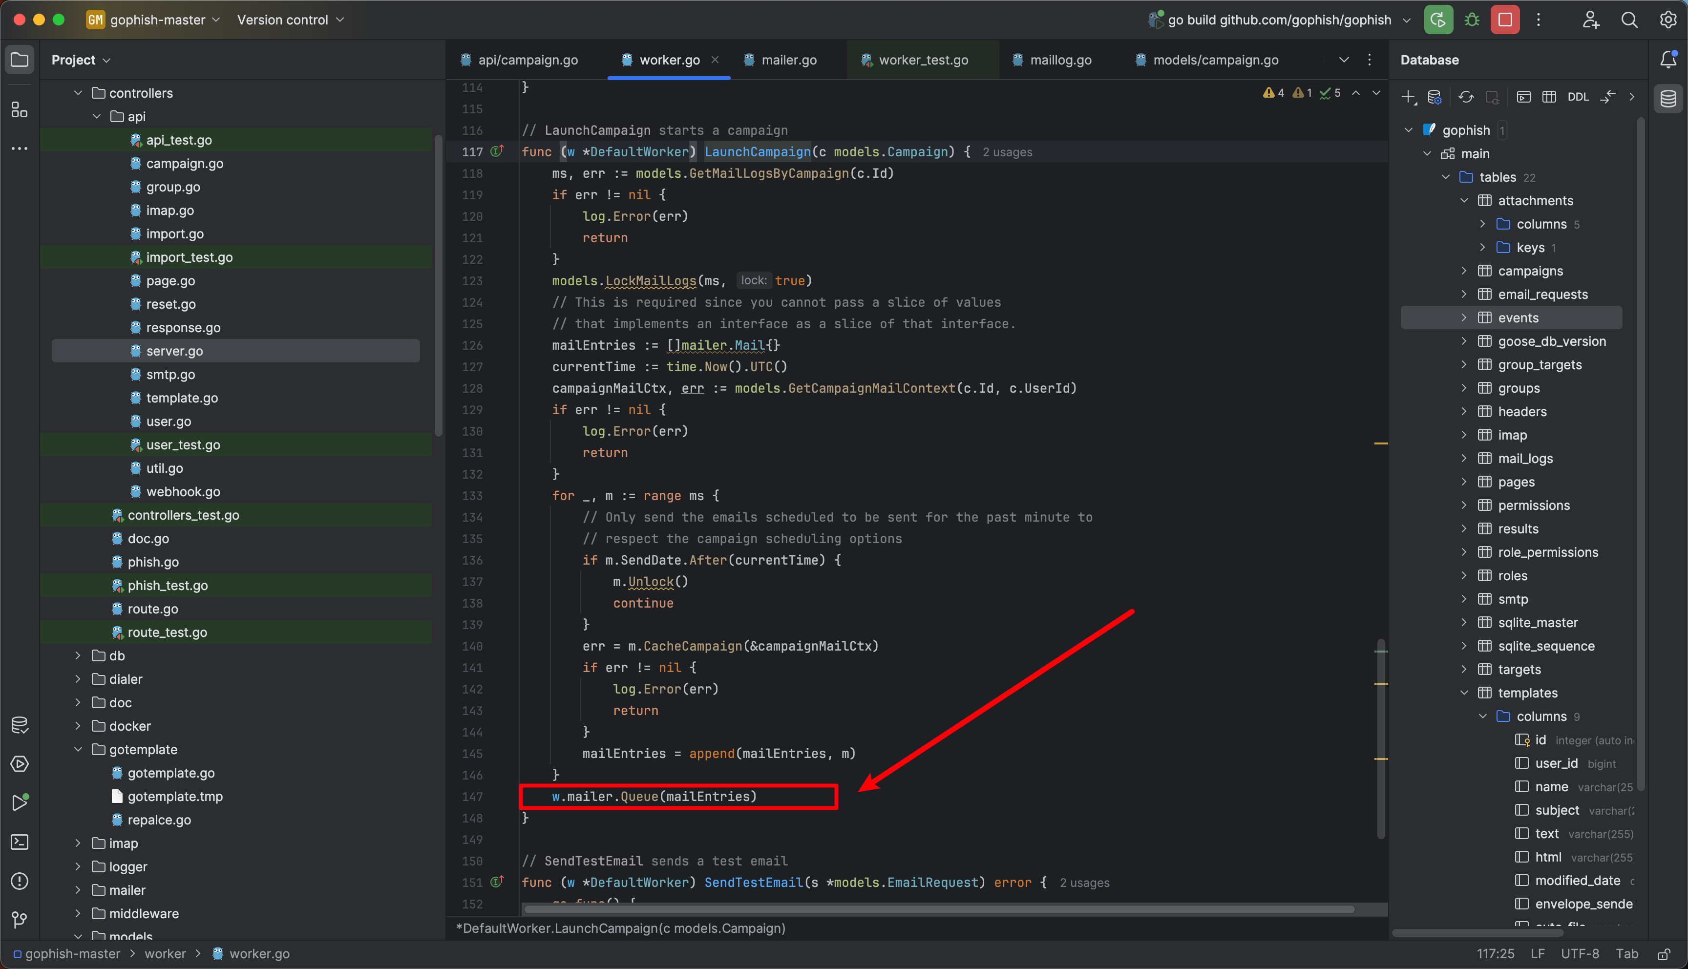Open Code With Me user icon
The image size is (1688, 969).
coord(1590,20)
